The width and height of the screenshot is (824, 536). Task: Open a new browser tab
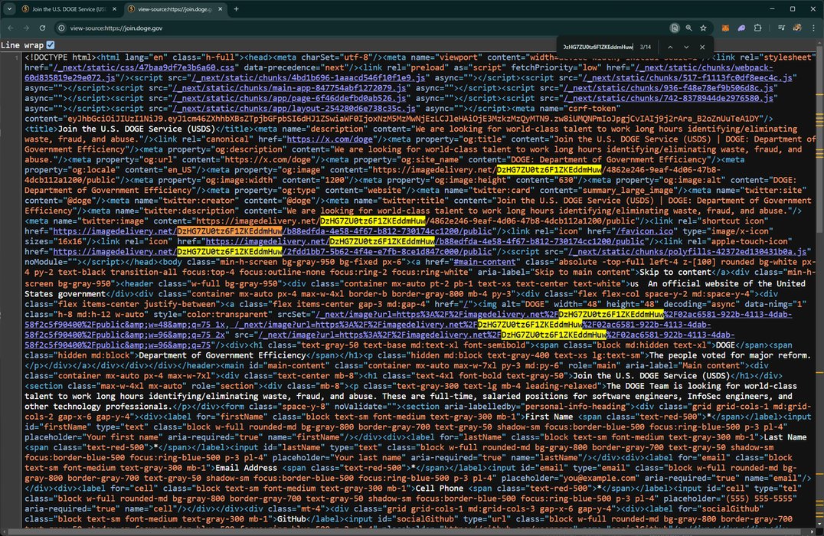coord(236,9)
